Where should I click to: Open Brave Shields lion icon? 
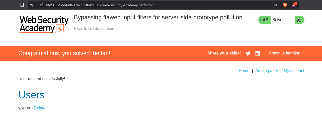[285, 5]
